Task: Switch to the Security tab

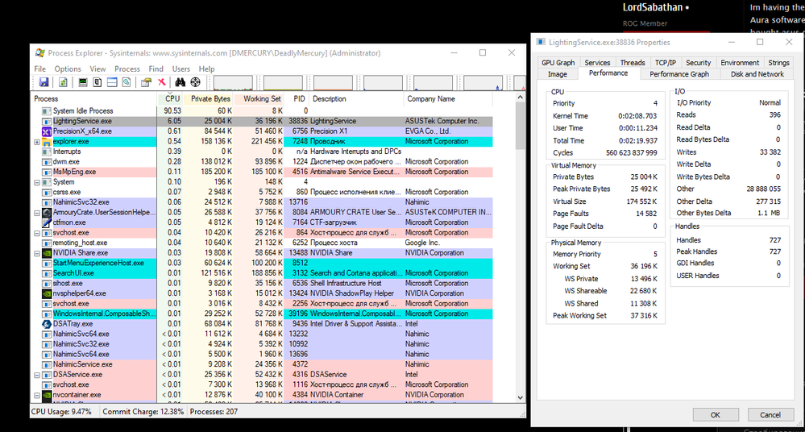Action: click(x=698, y=63)
